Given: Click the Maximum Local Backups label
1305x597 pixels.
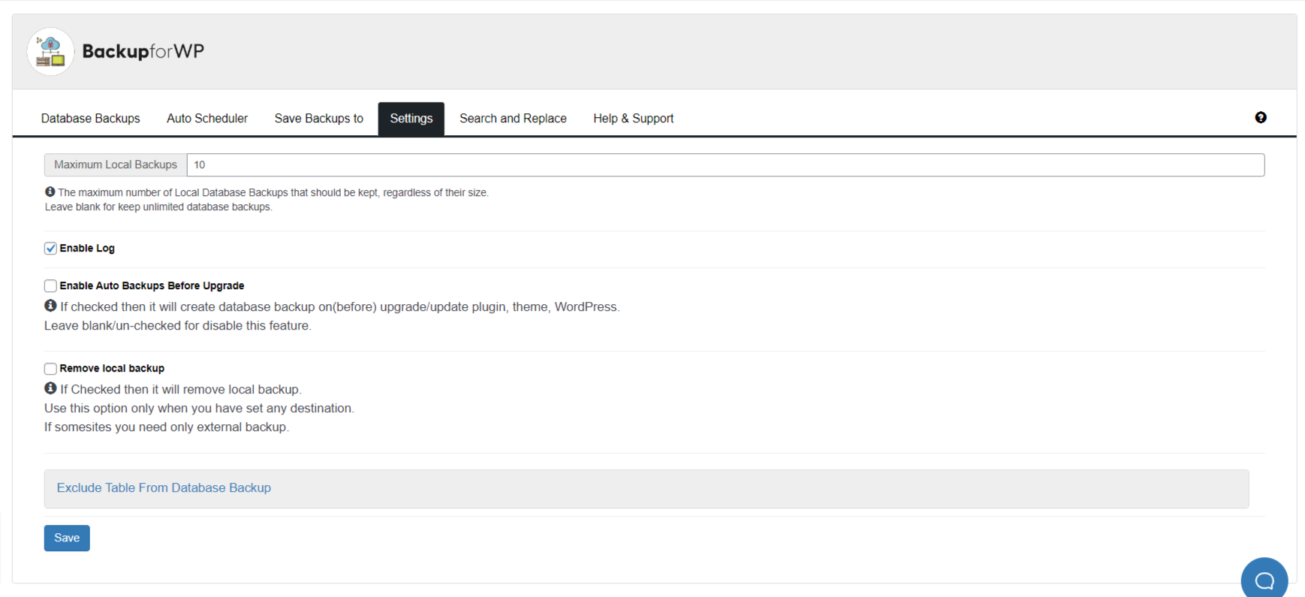Looking at the screenshot, I should [116, 165].
